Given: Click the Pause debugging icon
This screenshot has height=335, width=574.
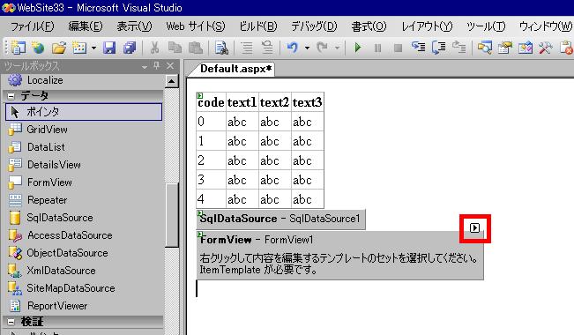Looking at the screenshot, I should (377, 48).
